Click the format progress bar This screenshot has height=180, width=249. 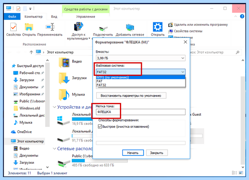click(x=141, y=143)
